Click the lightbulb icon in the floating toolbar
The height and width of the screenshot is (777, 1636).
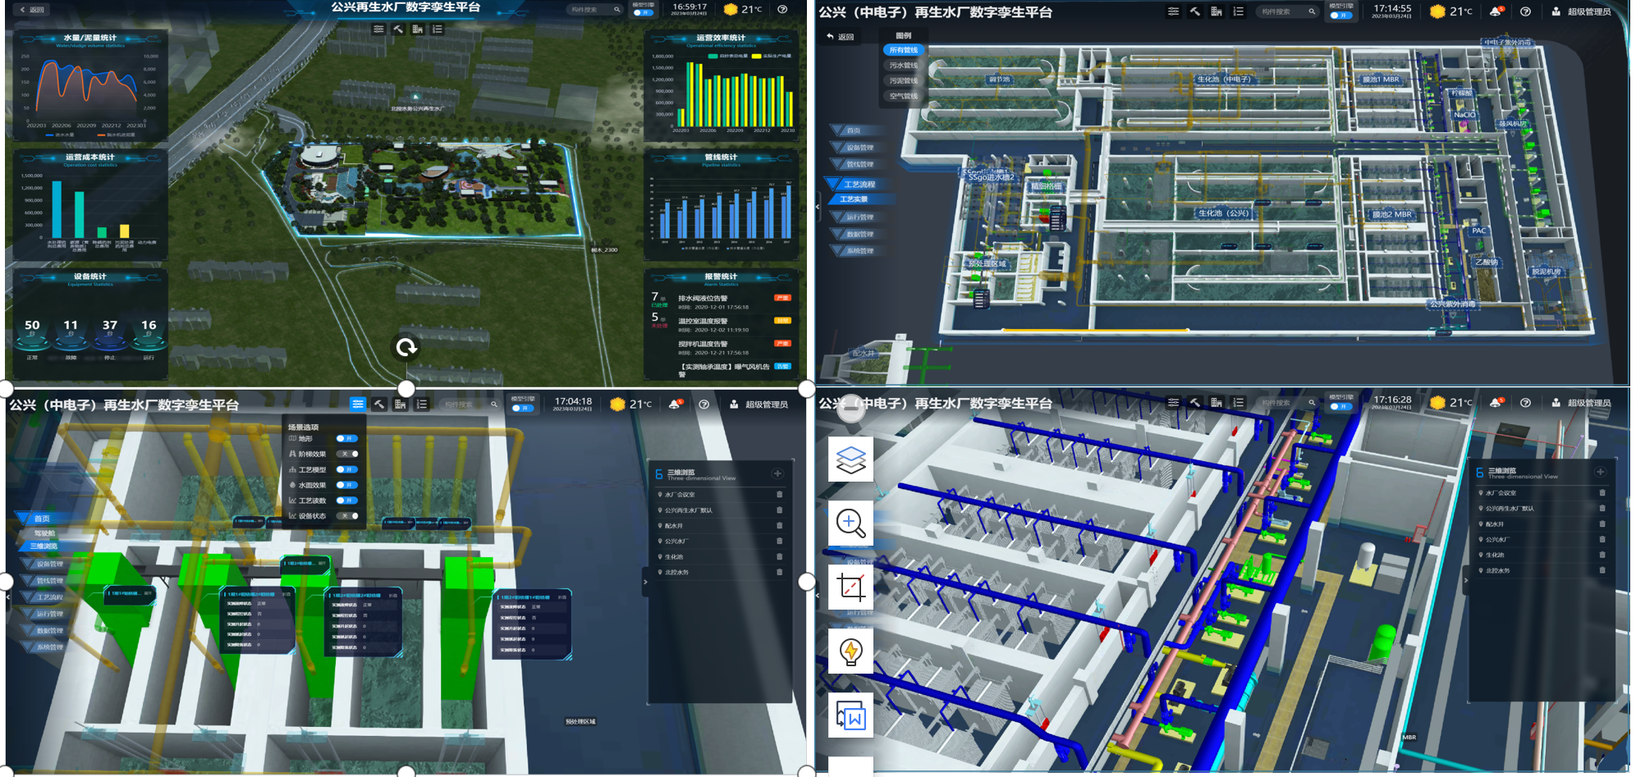(850, 651)
